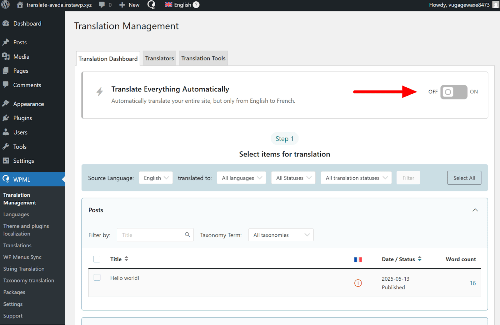Image resolution: width=500 pixels, height=325 pixels.
Task: Click the Pages icon in sidebar
Action: pos(6,71)
